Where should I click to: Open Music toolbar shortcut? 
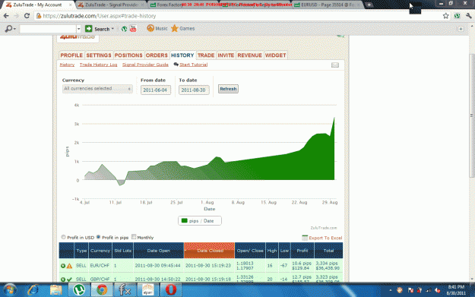tap(157, 28)
